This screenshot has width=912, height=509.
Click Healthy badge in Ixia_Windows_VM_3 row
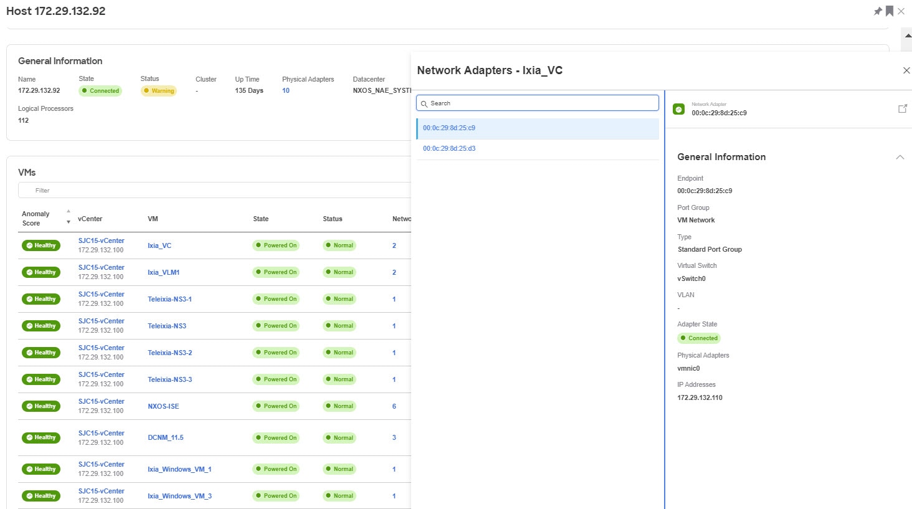pyautogui.click(x=41, y=496)
